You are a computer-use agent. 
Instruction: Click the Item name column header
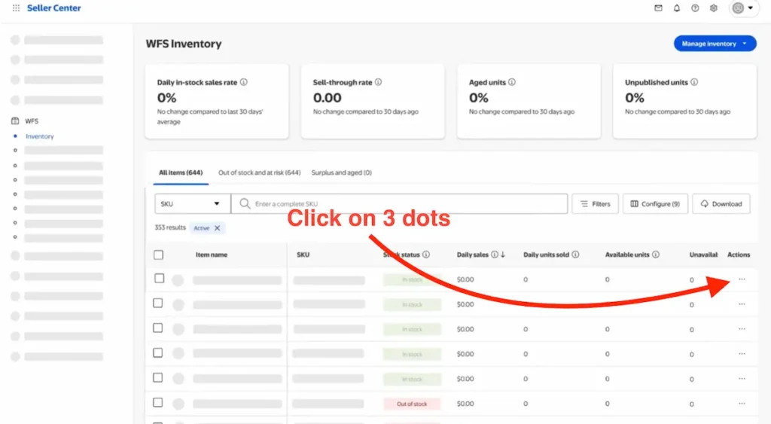[x=212, y=255]
